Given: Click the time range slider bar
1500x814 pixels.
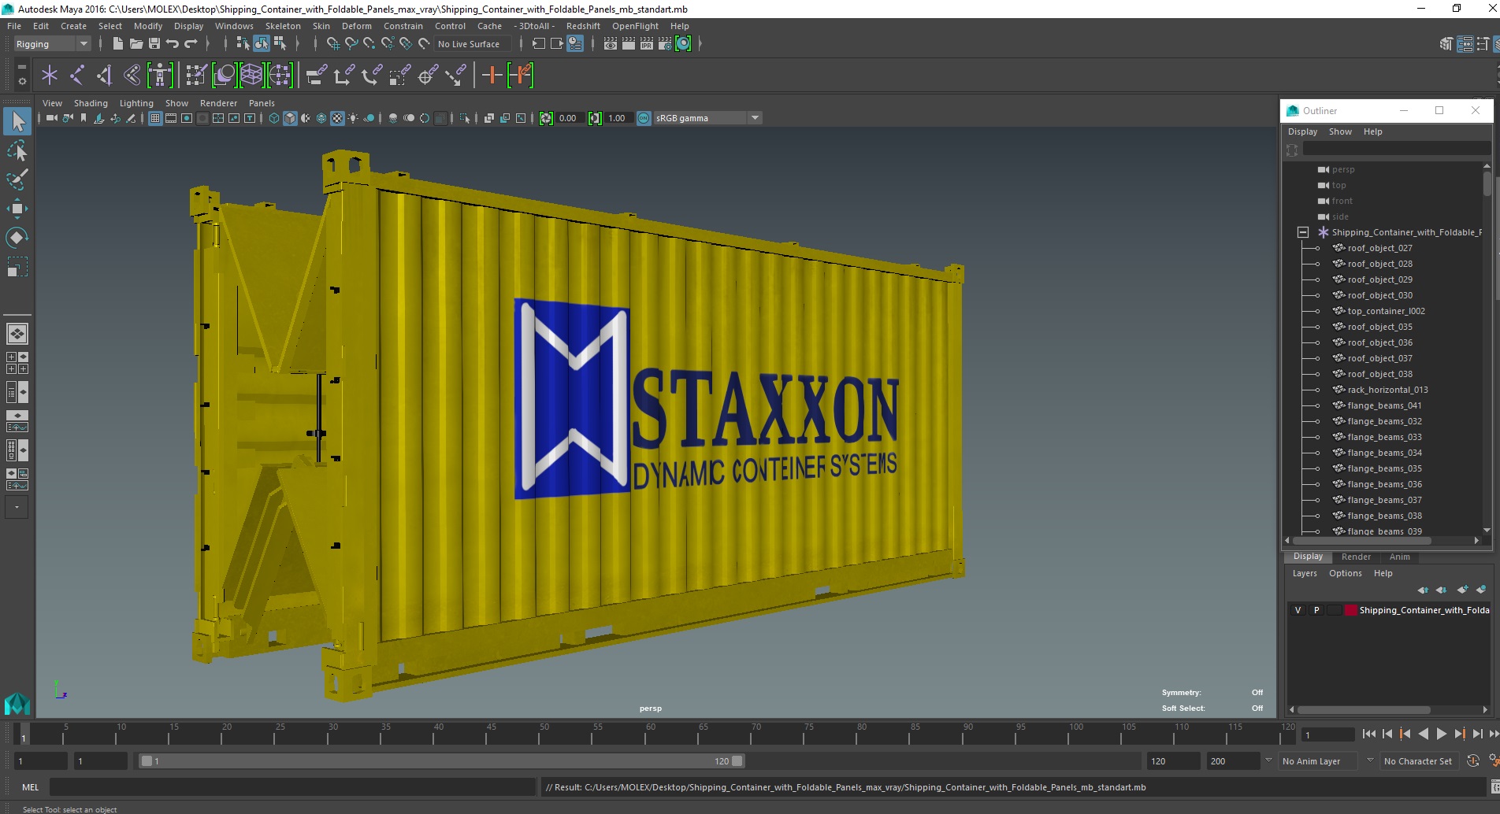Looking at the screenshot, I should coord(441,761).
